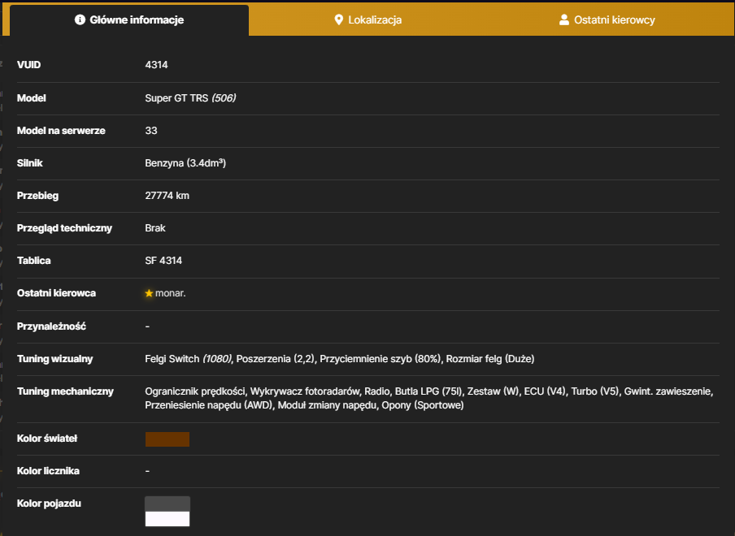Click the mileage value 27774 km
Image resolution: width=735 pixels, height=536 pixels.
point(167,195)
